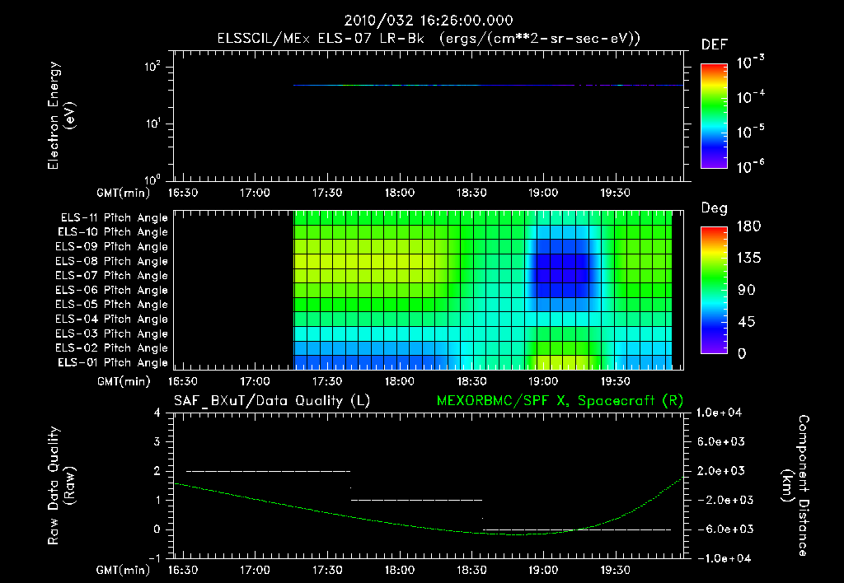
Task: Select the 10^-5 DEF scale value
Action: tap(751, 131)
